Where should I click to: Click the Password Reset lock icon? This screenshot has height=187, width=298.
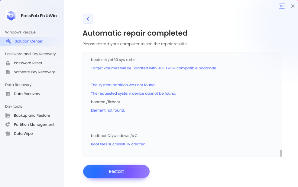8,63
